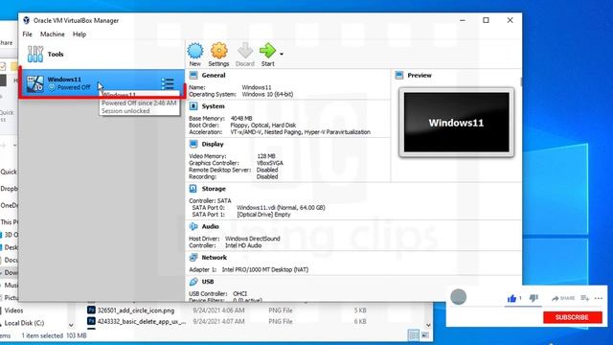Collapse the Explorer sidebar chevron near Local Disk
This screenshot has width=613, height=345.
coord(71,325)
